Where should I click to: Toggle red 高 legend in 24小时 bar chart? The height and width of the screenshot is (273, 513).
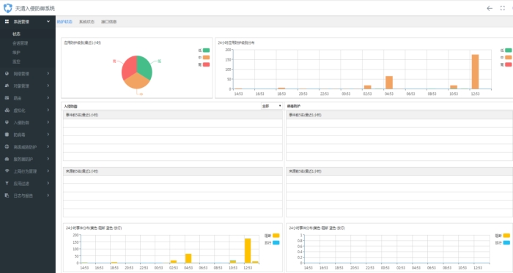click(x=508, y=64)
